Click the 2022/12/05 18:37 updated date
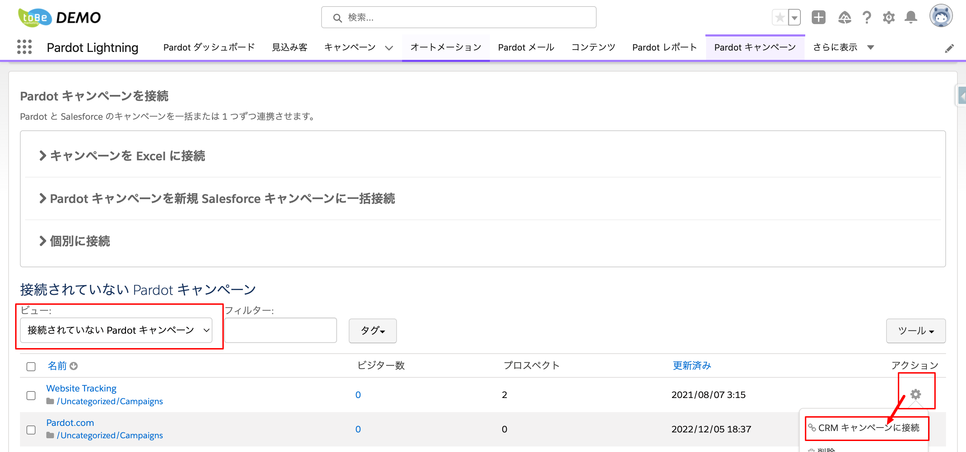The height and width of the screenshot is (452, 966). (x=711, y=429)
